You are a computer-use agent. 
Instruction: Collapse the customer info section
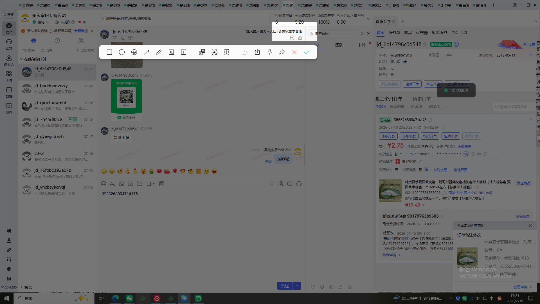531,55
